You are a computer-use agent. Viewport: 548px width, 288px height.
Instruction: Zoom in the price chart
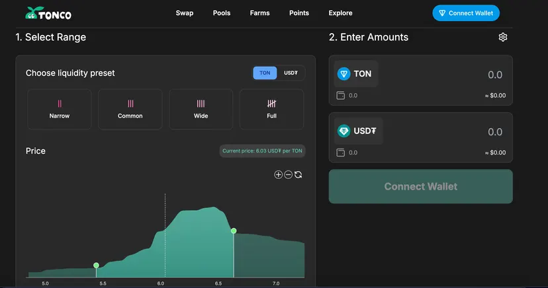pyautogui.click(x=278, y=174)
